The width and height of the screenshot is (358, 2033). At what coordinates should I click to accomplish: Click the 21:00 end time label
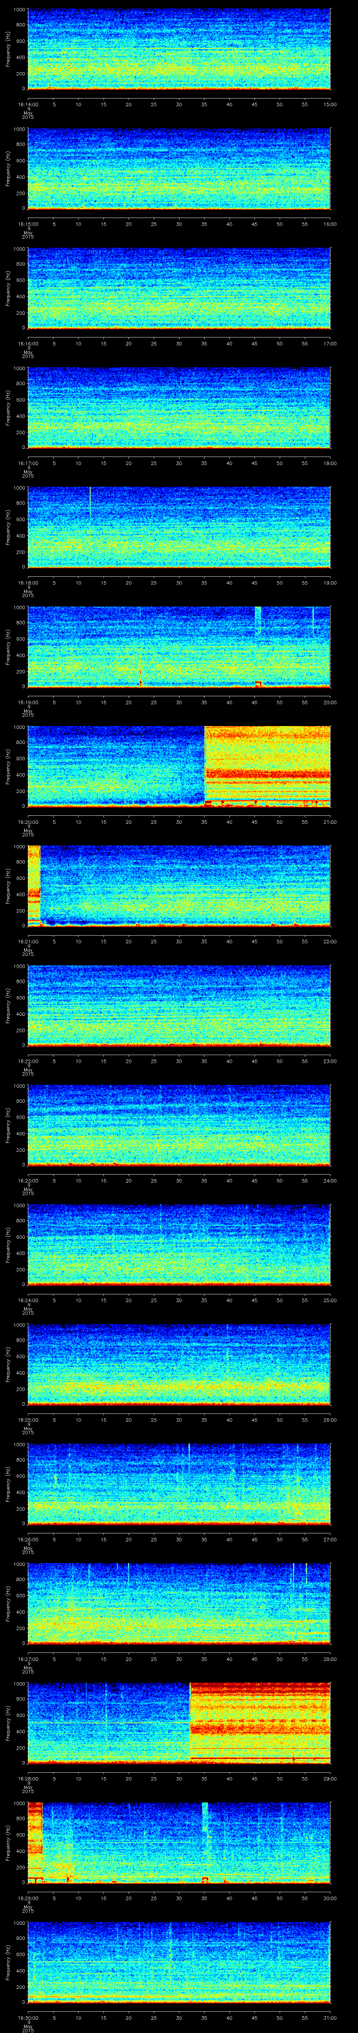tap(330, 822)
